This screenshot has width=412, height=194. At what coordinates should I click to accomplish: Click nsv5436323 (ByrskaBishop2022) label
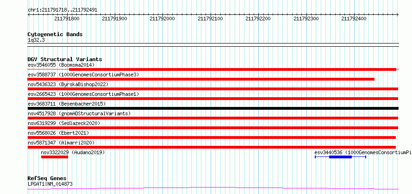click(x=68, y=84)
